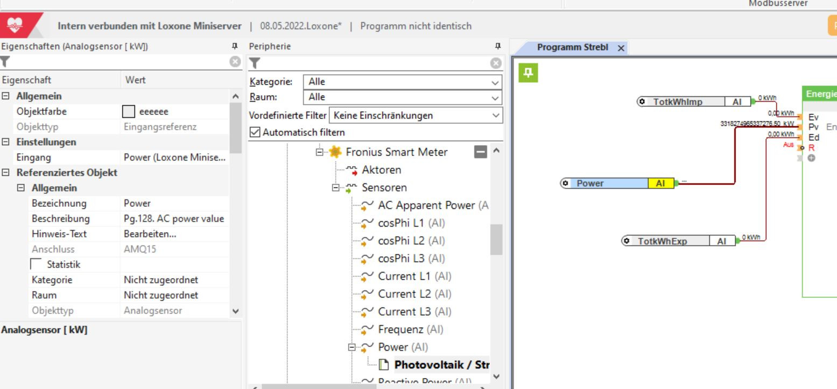Click the Objekttyp value Eingangsreferenz
This screenshot has height=389, width=837.
(x=160, y=127)
